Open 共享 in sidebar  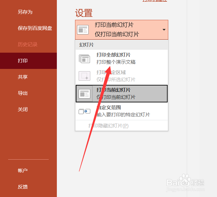23,77
